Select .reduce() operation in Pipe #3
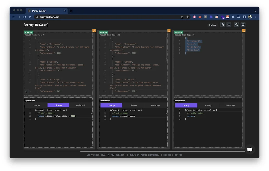Image resolution: width=269 pixels, height=171 pixels. click(x=155, y=105)
